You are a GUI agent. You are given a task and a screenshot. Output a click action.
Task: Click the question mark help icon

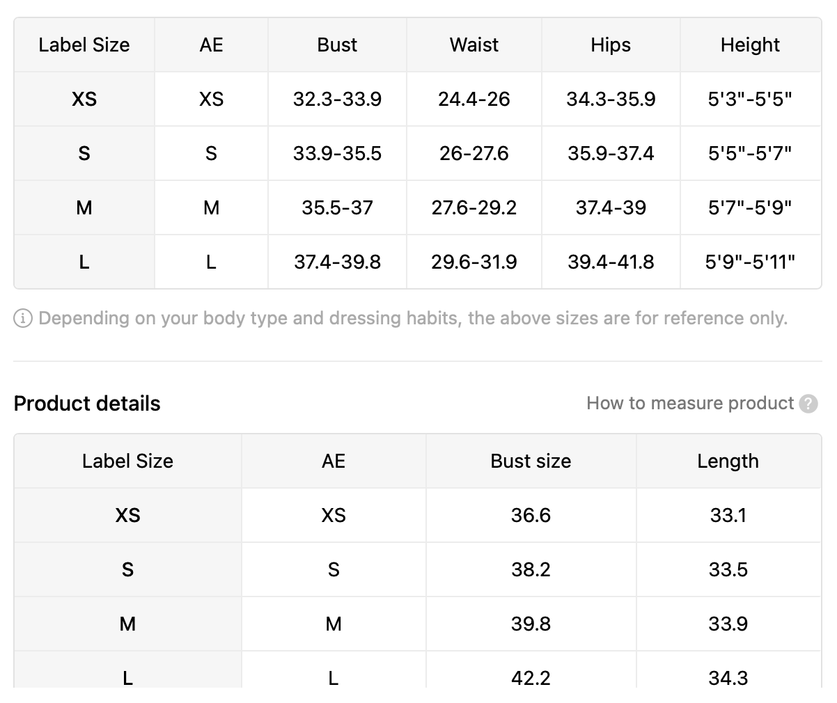click(808, 404)
